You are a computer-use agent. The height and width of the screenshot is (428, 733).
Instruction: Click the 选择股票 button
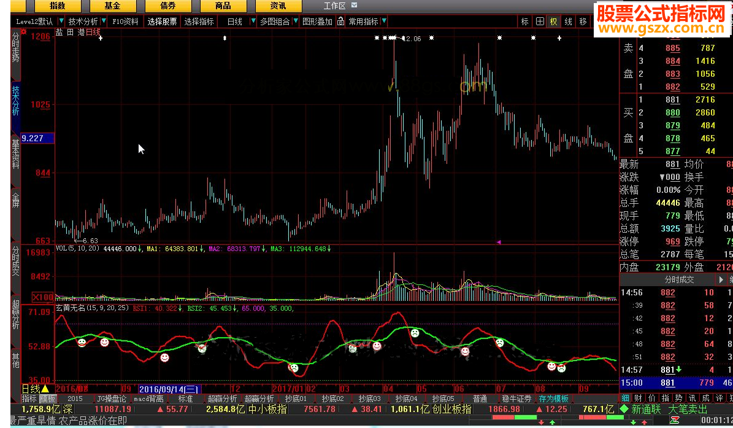tap(162, 21)
